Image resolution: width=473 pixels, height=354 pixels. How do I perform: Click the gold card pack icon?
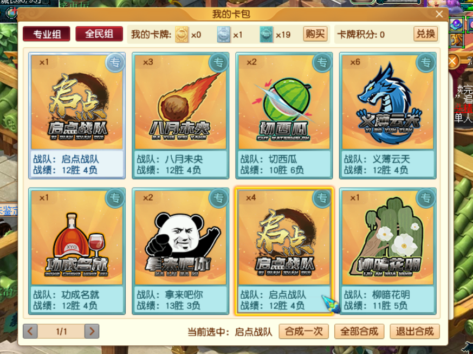(x=182, y=34)
